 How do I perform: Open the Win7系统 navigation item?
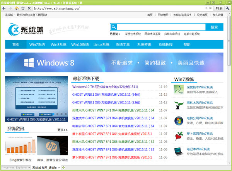[37, 44]
